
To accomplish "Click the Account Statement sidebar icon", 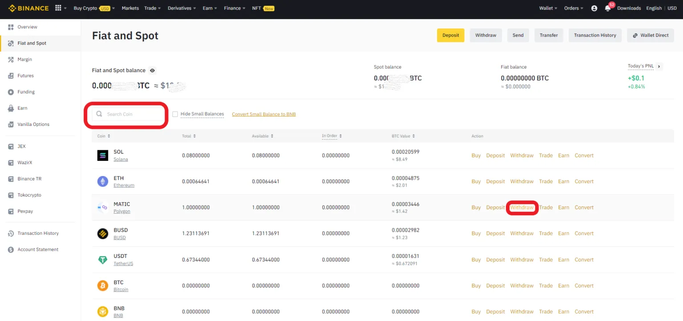I will [11, 249].
